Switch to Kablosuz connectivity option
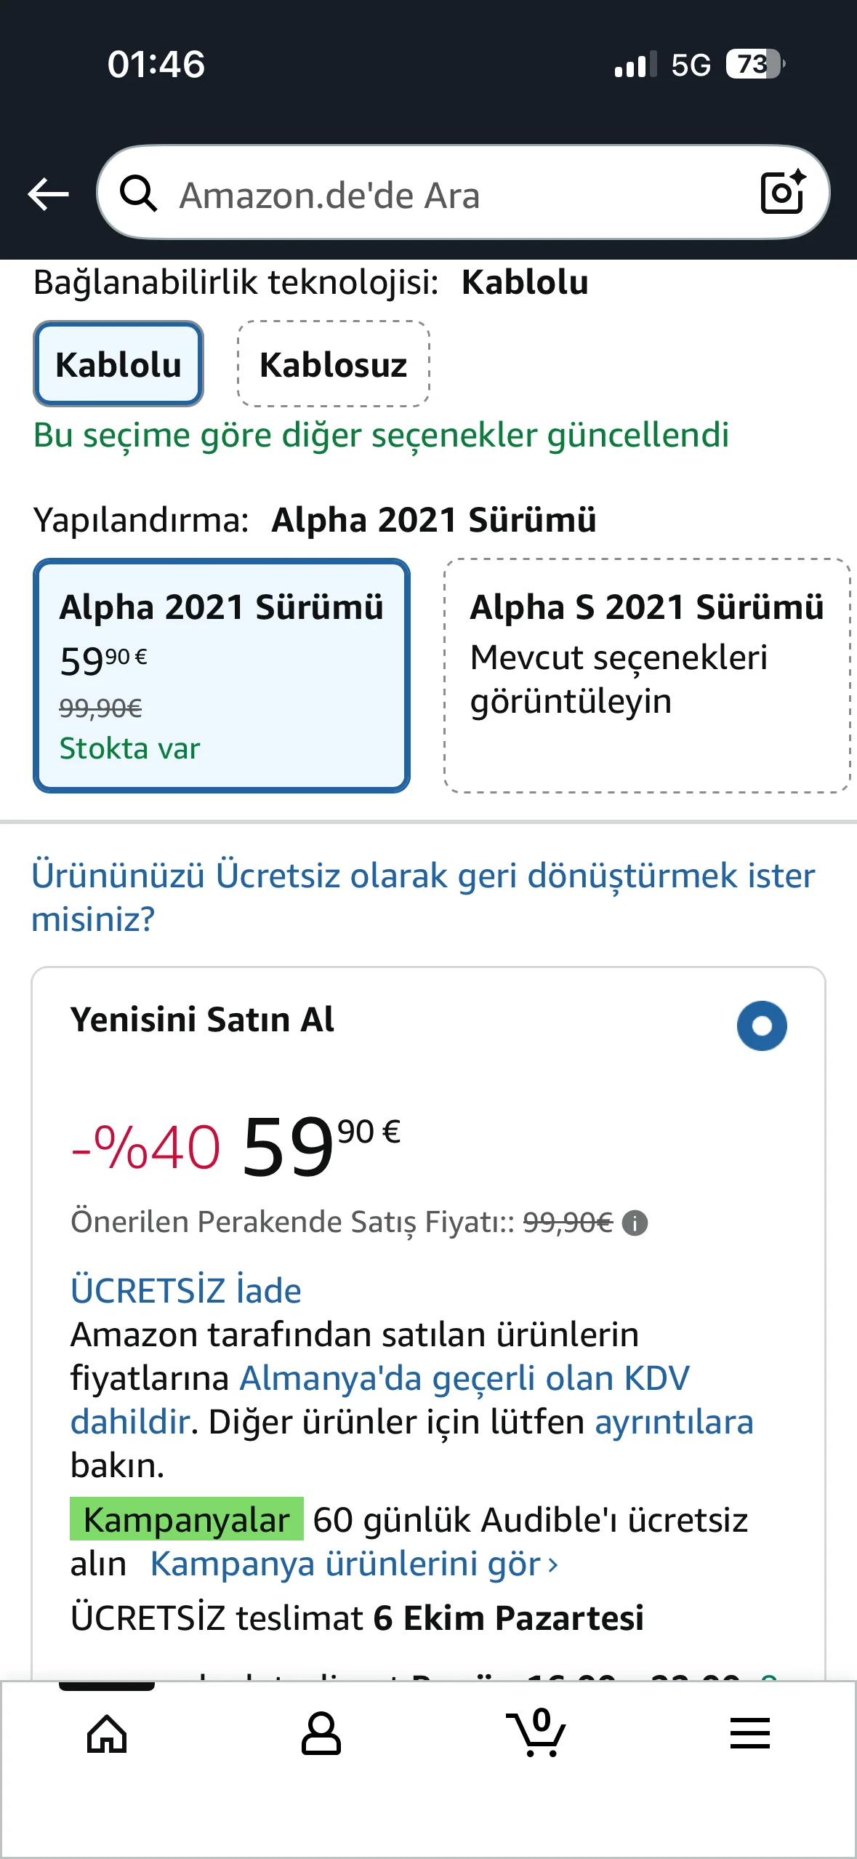 334,364
